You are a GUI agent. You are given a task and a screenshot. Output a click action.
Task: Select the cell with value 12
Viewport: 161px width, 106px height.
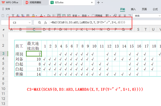pos(34,69)
